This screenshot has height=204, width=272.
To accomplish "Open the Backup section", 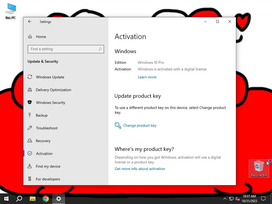I will click(66, 115).
